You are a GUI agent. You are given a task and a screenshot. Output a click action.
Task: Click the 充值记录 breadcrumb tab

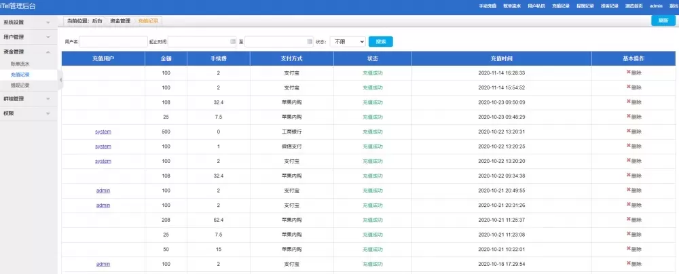[x=148, y=21]
